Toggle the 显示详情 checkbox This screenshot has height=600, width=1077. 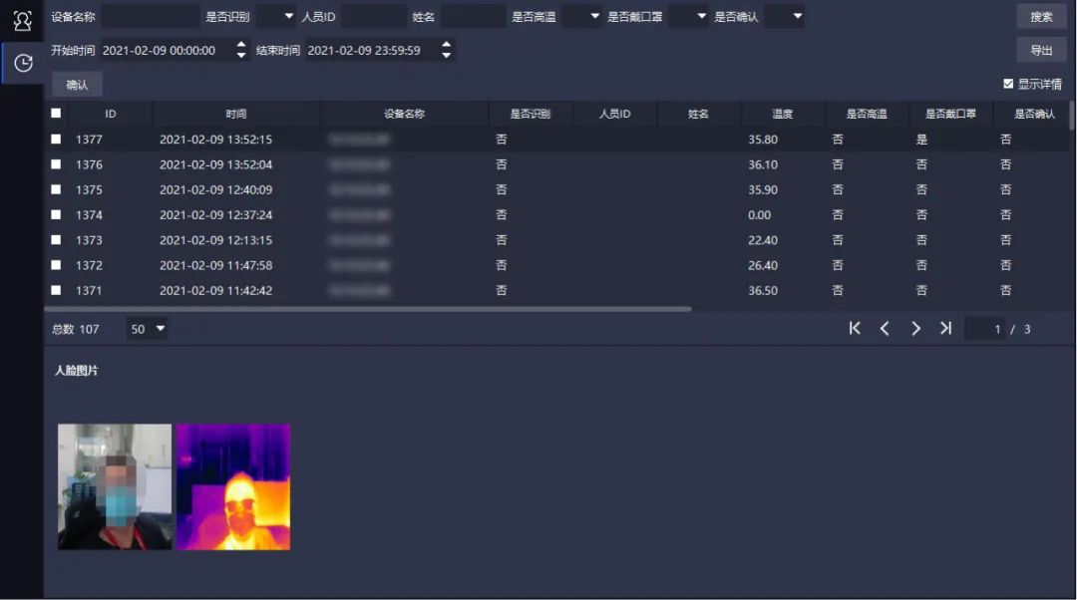tap(1008, 85)
